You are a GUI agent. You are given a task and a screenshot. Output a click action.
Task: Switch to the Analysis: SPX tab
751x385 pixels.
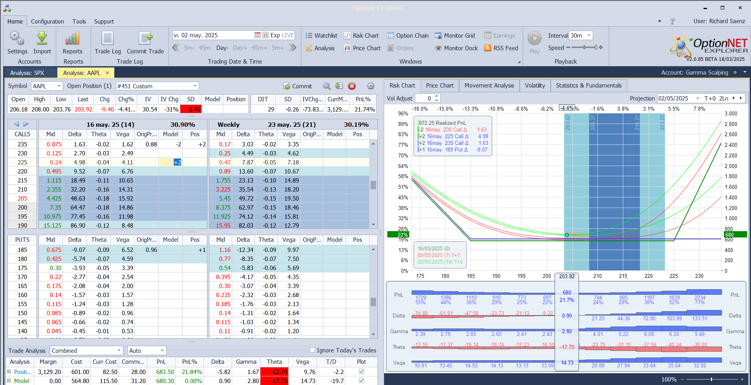click(x=27, y=73)
